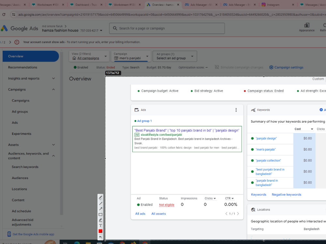
Task: Click the Campaign settings gear icon
Action: (x=271, y=67)
